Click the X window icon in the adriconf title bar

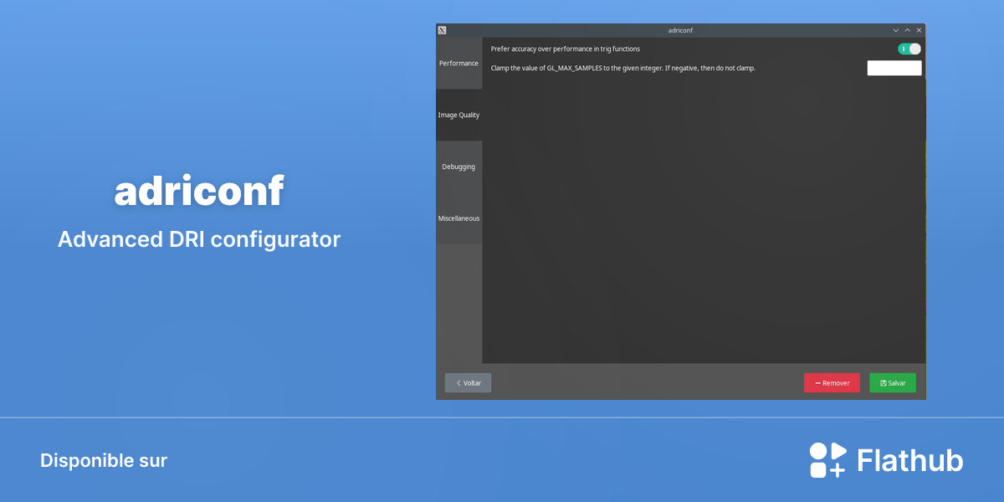tap(442, 30)
